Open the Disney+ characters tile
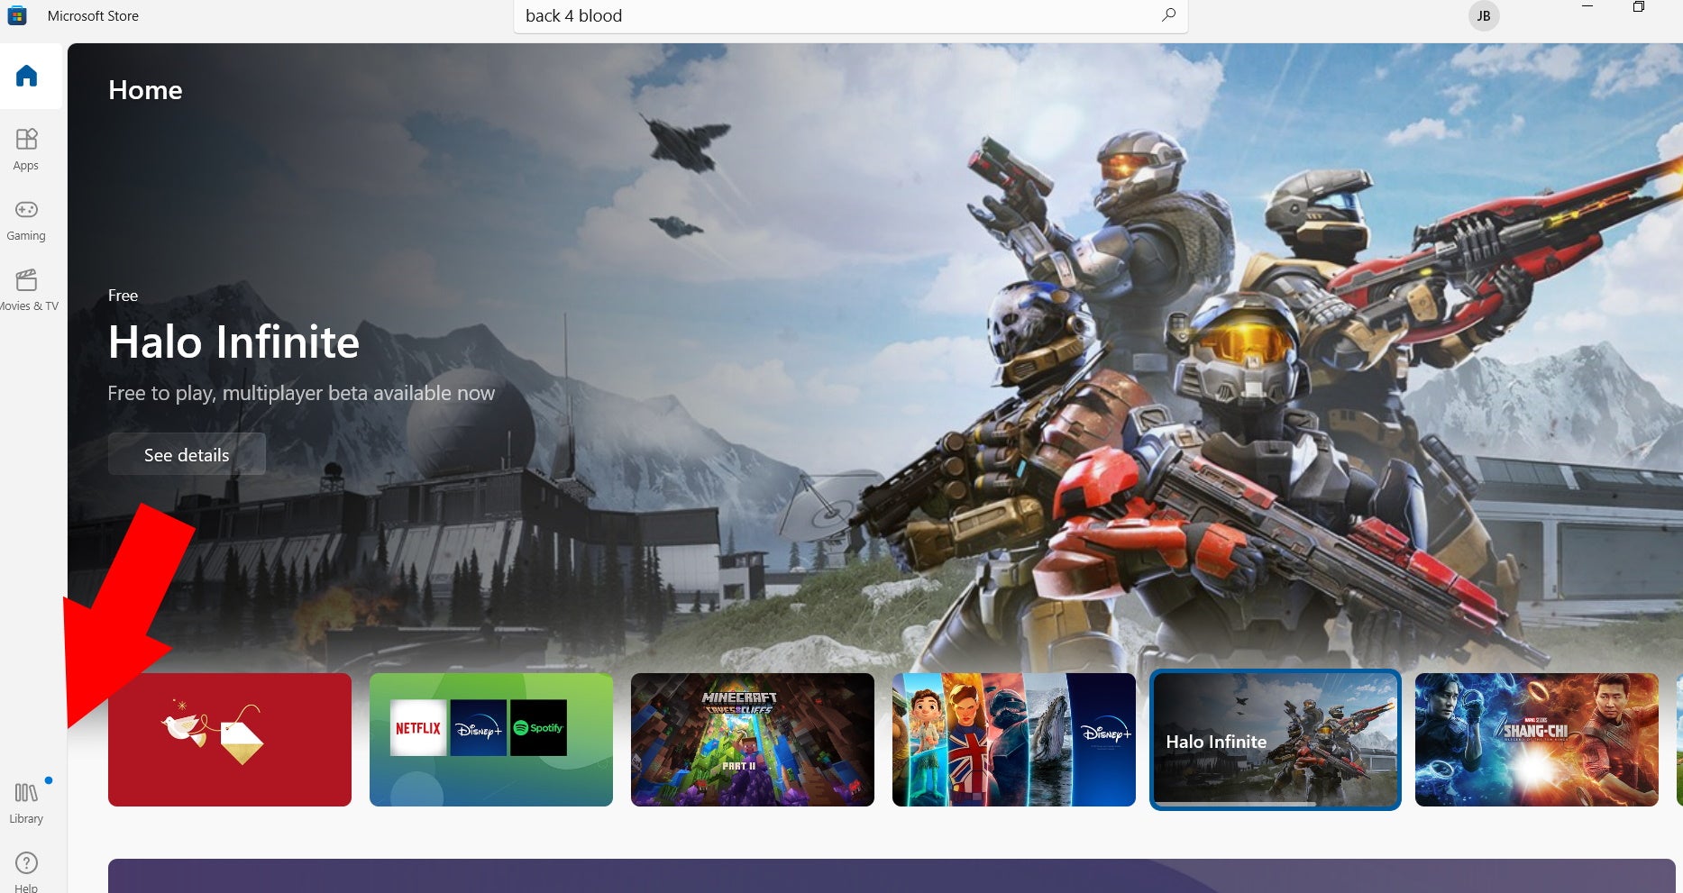 [1014, 740]
